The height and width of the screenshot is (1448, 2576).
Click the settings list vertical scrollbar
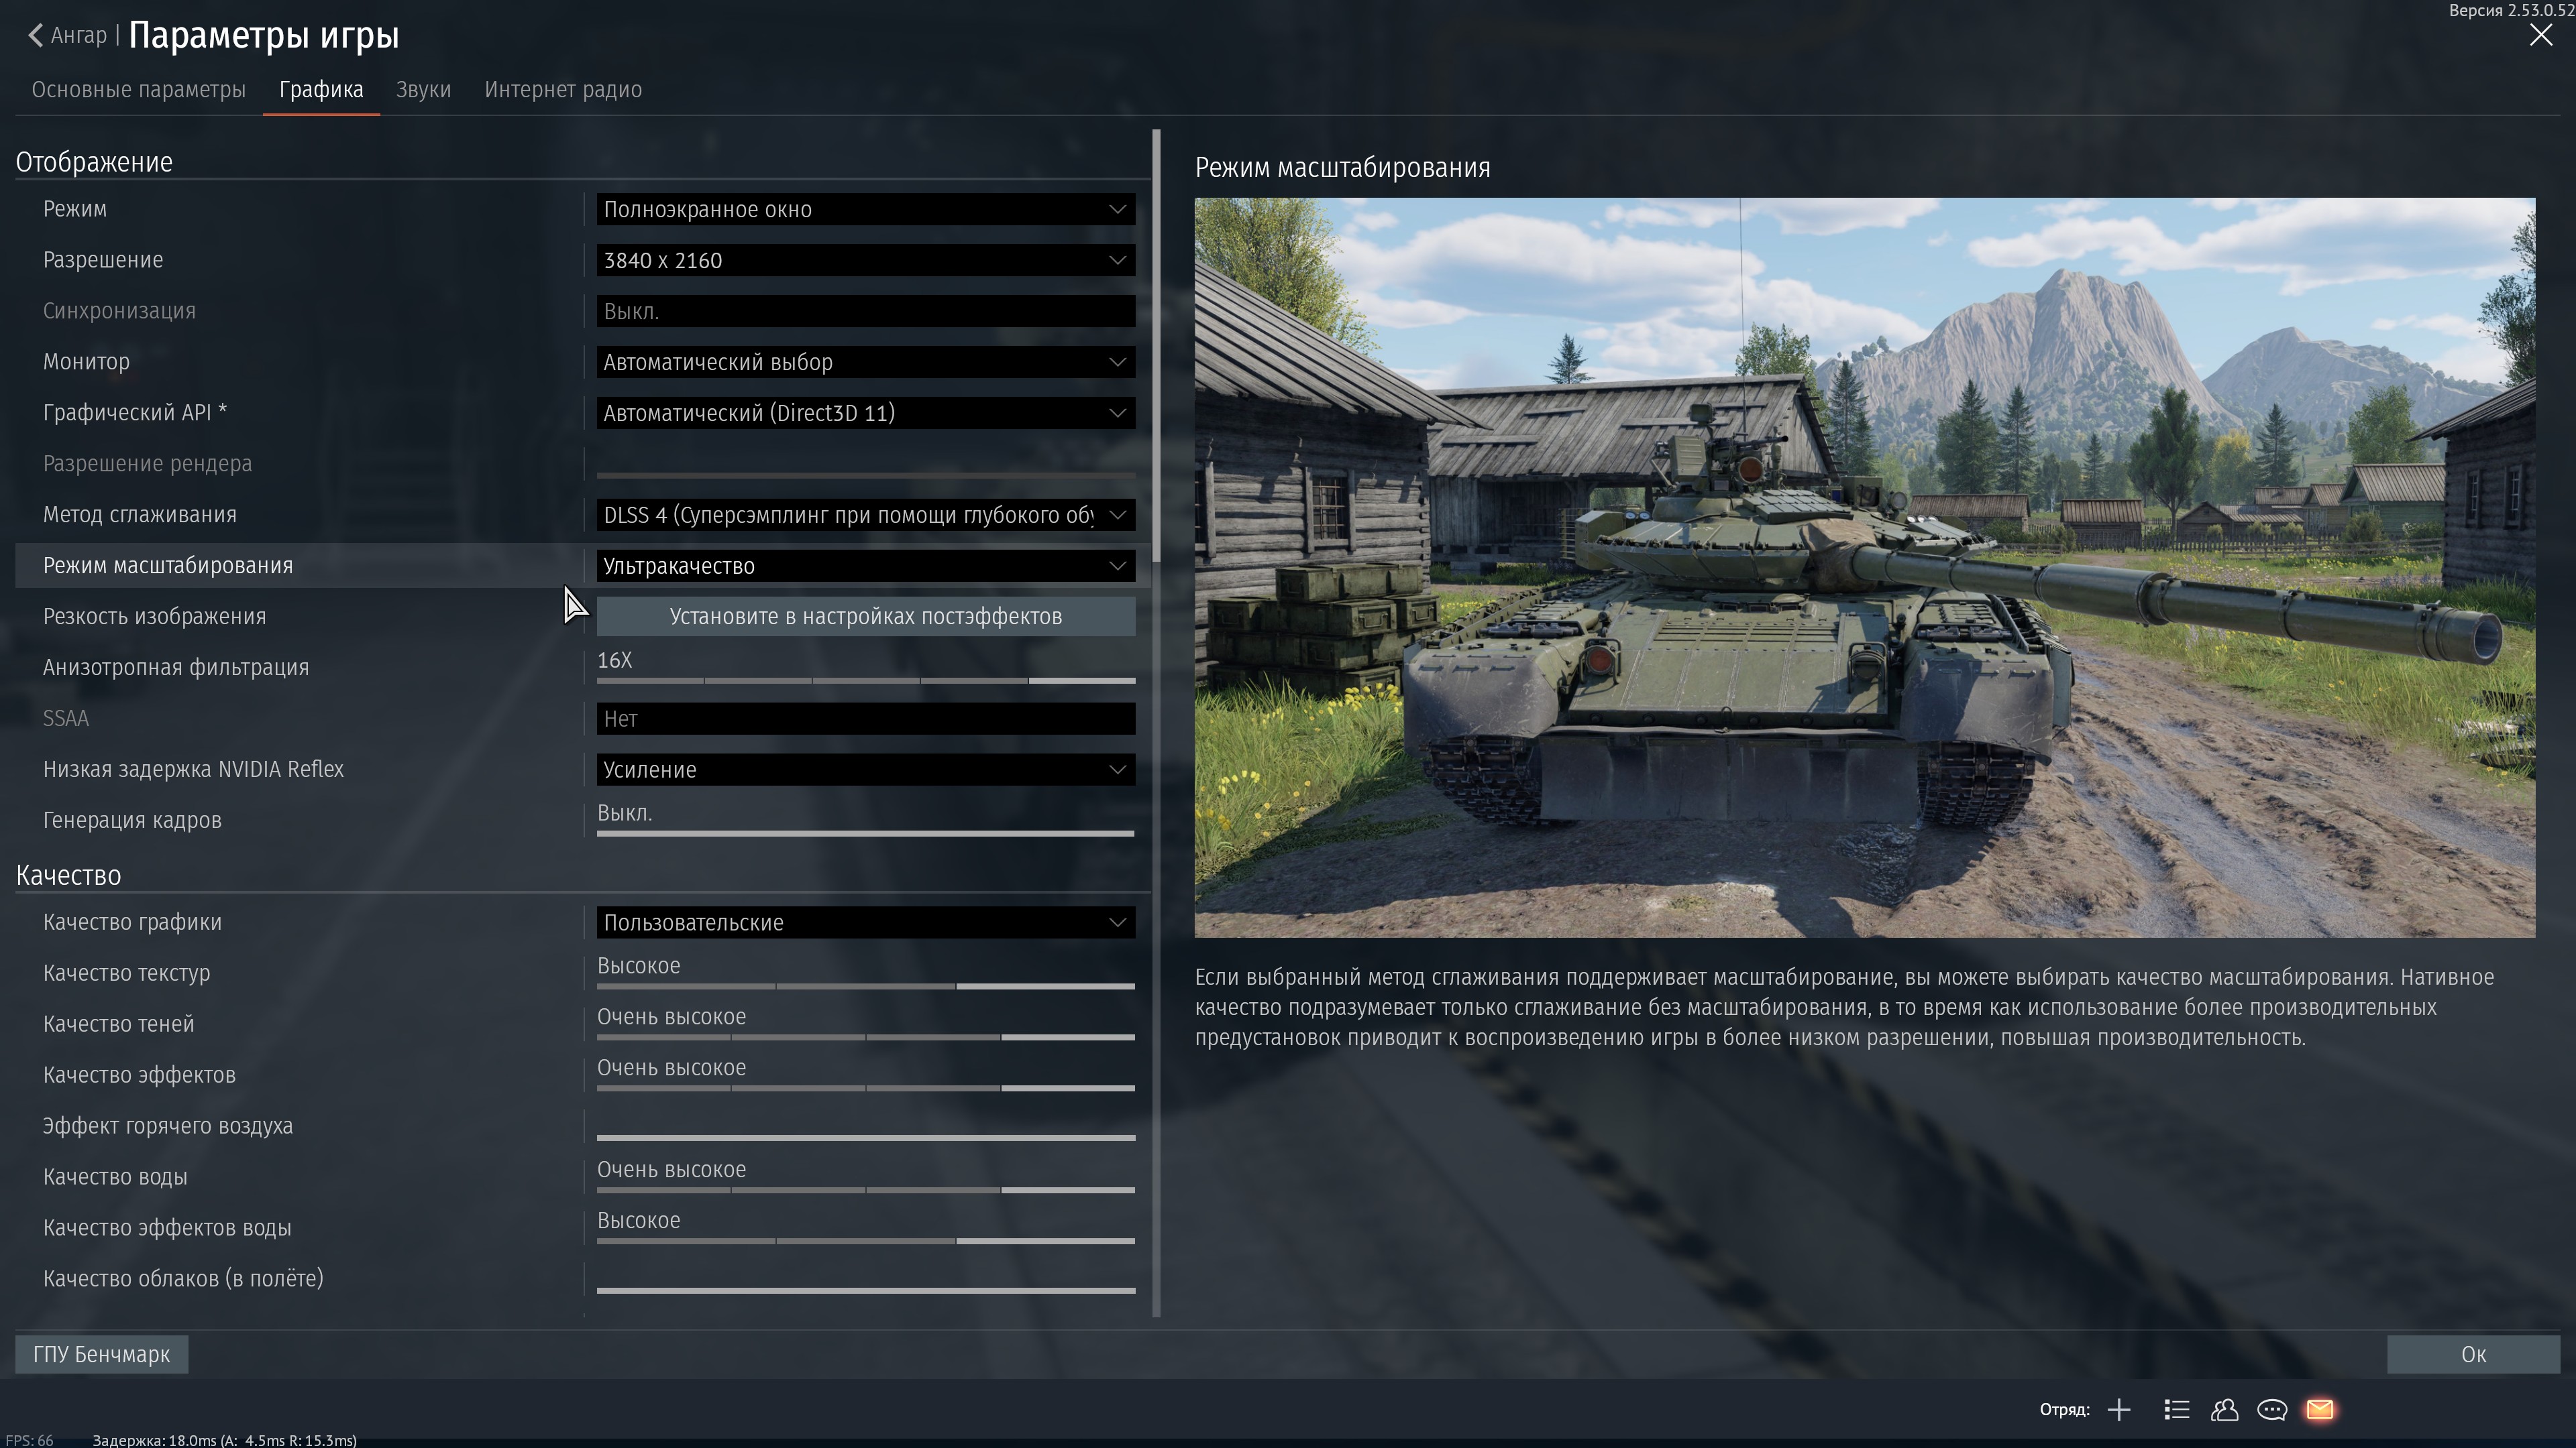click(1157, 345)
